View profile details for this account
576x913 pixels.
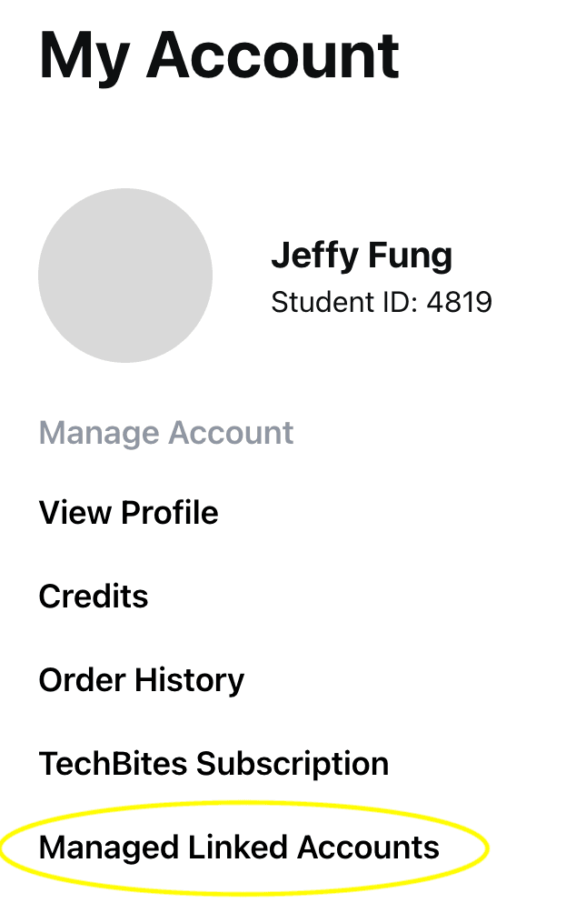tap(128, 513)
